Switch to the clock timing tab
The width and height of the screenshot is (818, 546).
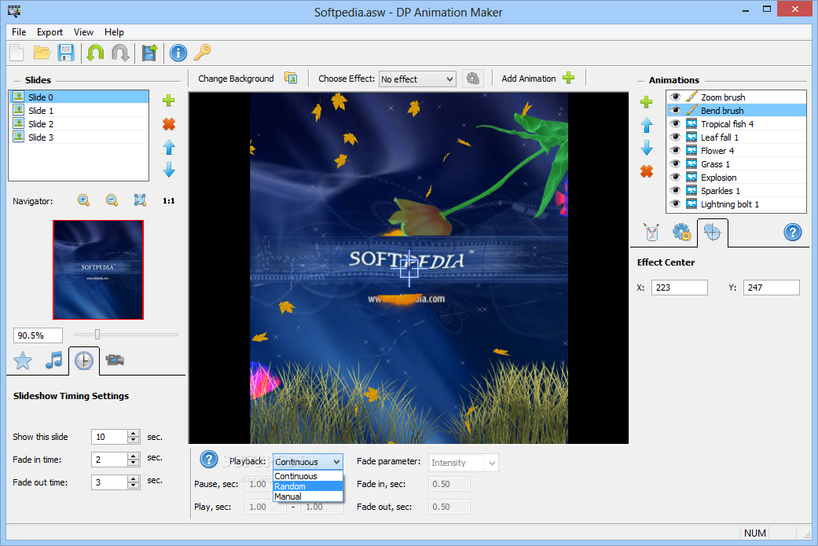(x=84, y=361)
